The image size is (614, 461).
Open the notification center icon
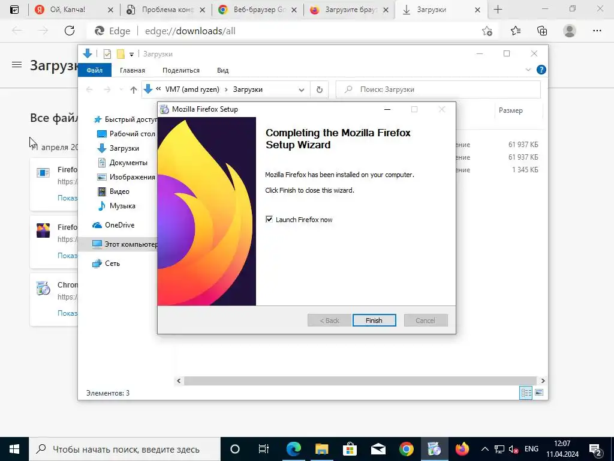click(x=595, y=449)
